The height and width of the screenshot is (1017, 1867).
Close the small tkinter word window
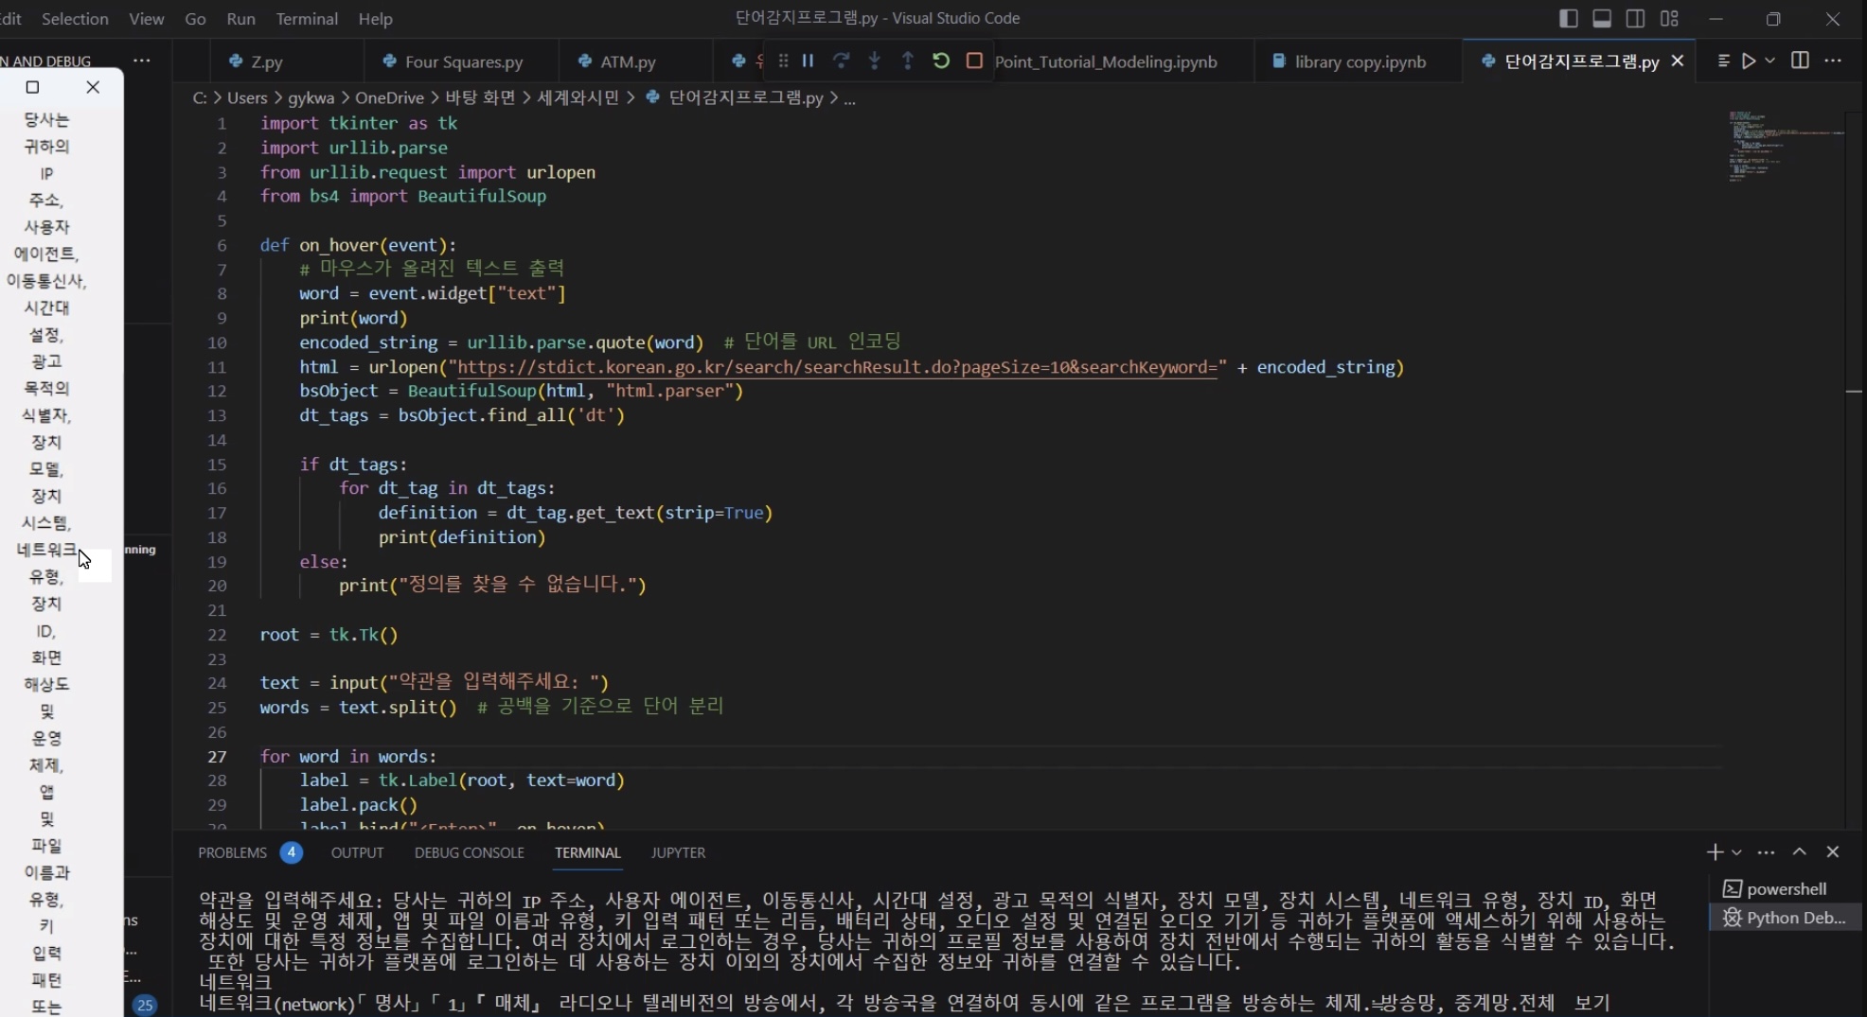[93, 87]
